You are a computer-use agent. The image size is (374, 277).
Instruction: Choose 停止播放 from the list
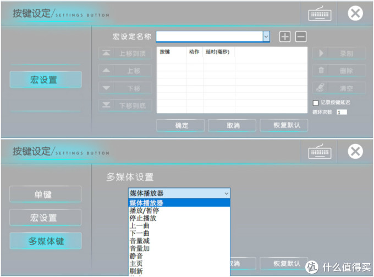[179, 218]
